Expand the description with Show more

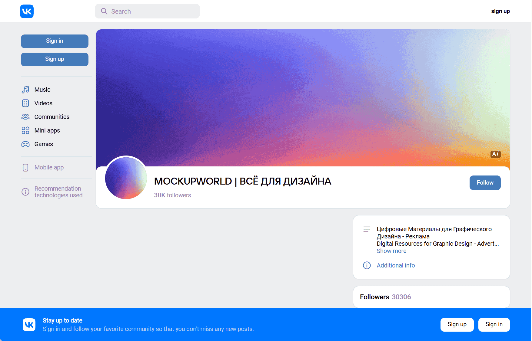(x=391, y=251)
